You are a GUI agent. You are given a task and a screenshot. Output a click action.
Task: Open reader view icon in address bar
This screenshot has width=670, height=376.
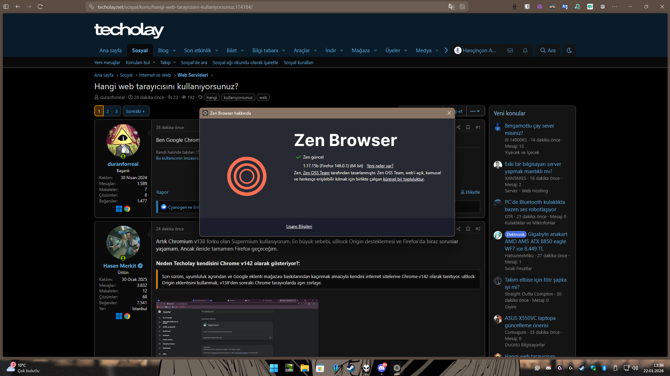(462, 7)
